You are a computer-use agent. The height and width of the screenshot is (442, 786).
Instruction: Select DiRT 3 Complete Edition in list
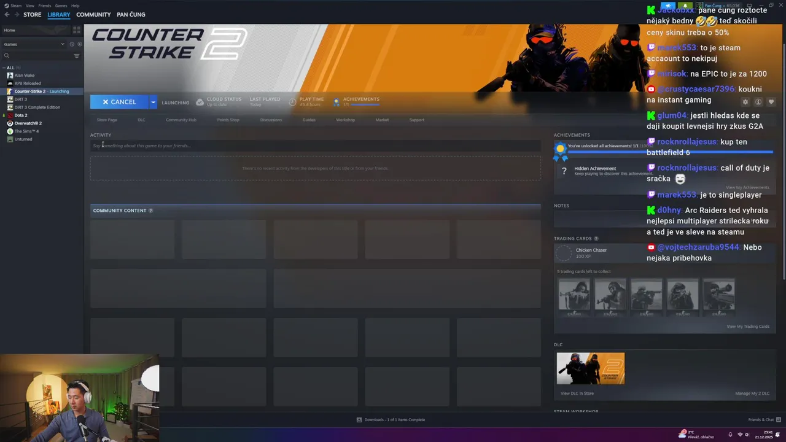37,107
